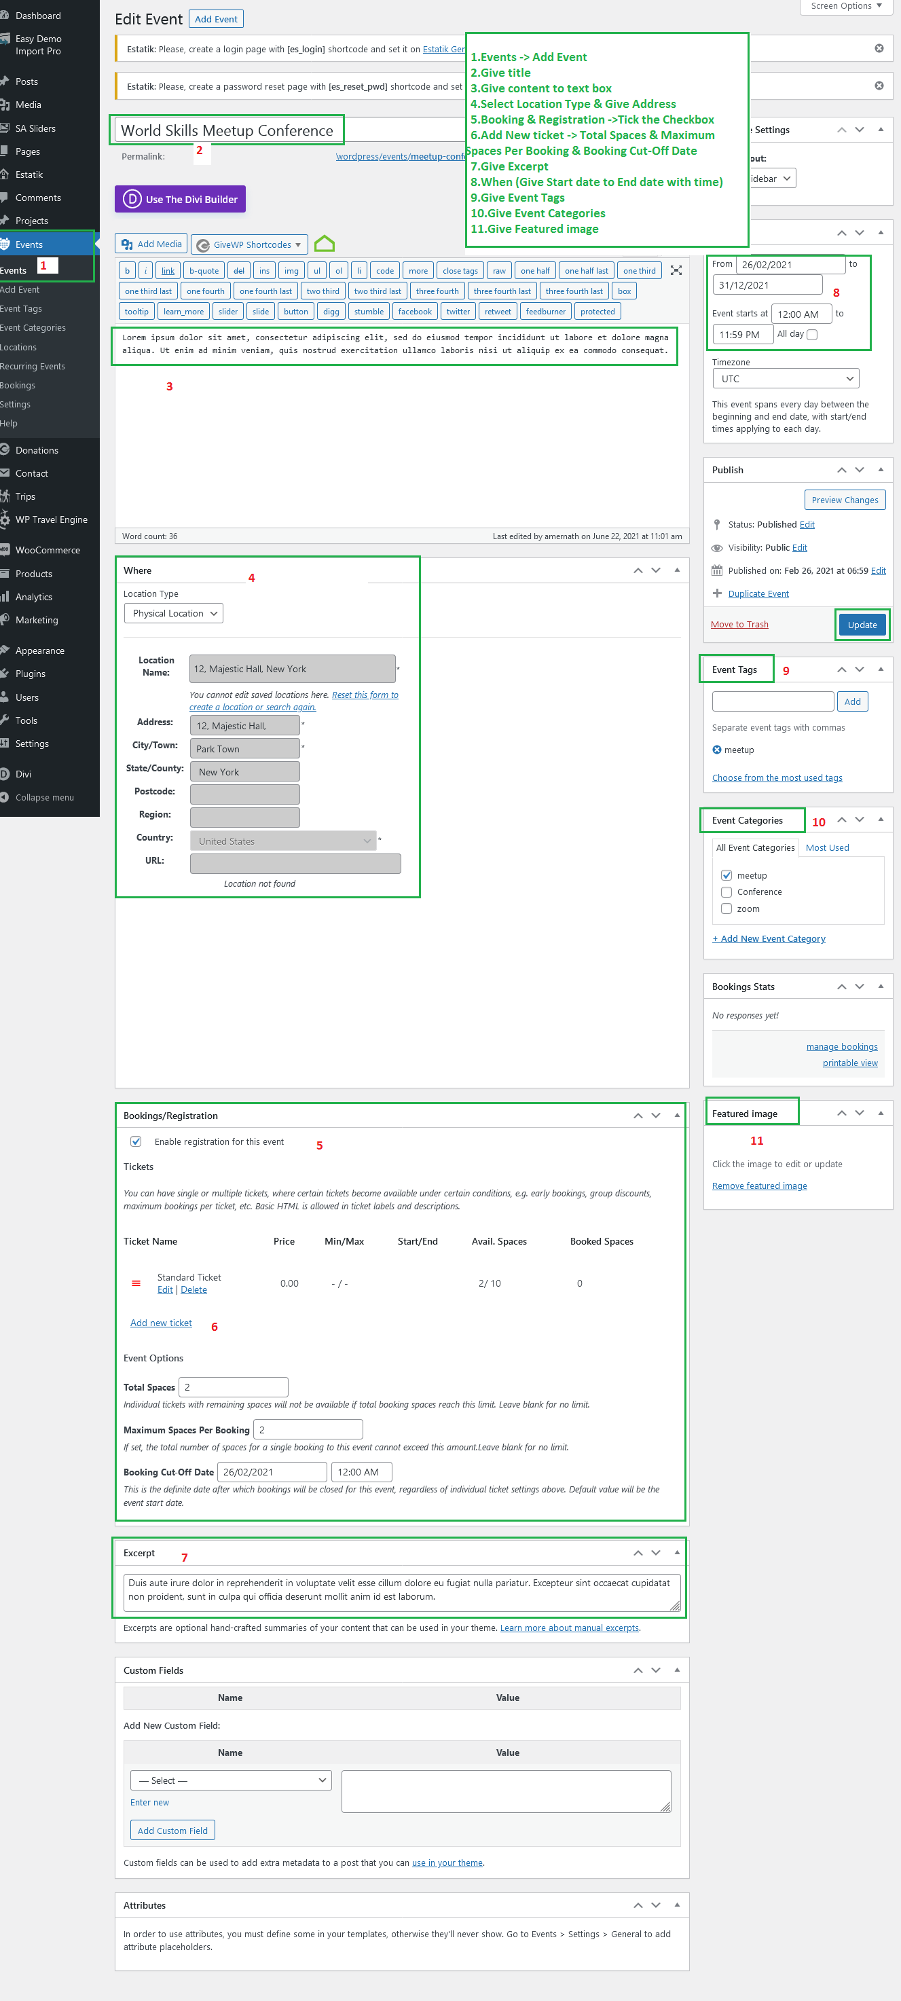Screen dimensions: 901x2001
Task: Open Bookings submenu item
Action: 18,385
